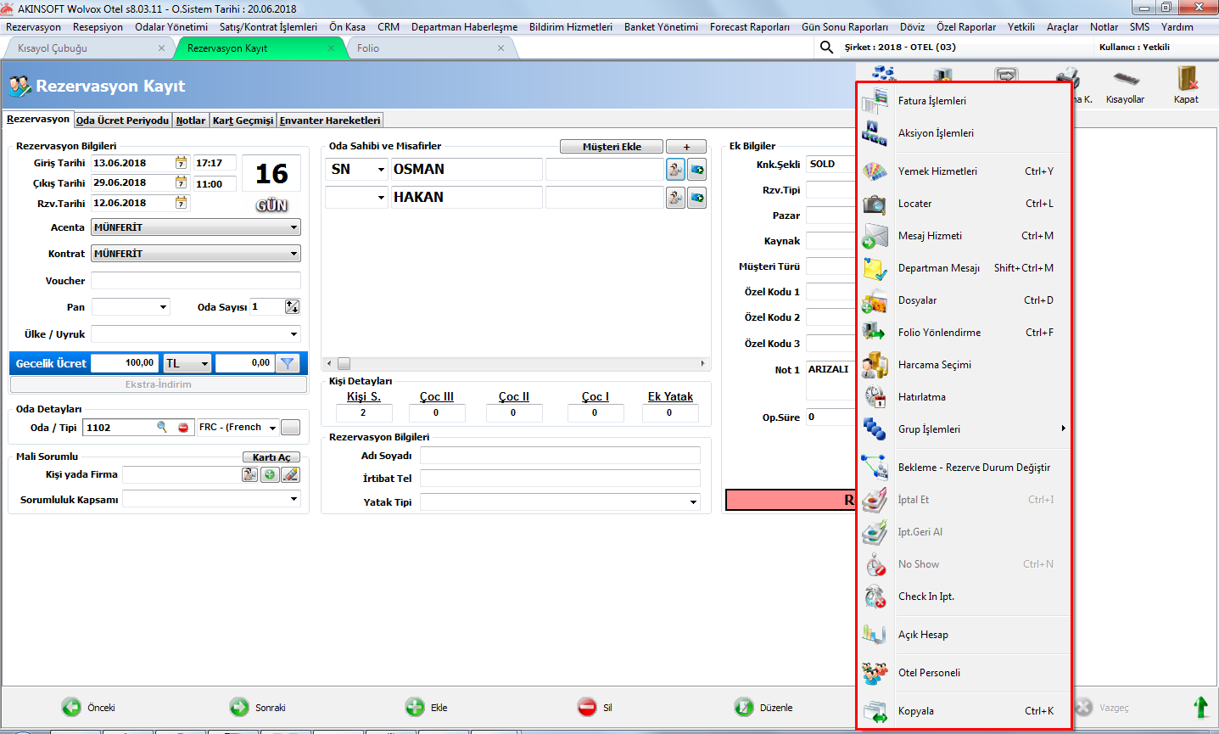
Task: Open the Ülke / Uyruk dropdown
Action: pyautogui.click(x=294, y=334)
